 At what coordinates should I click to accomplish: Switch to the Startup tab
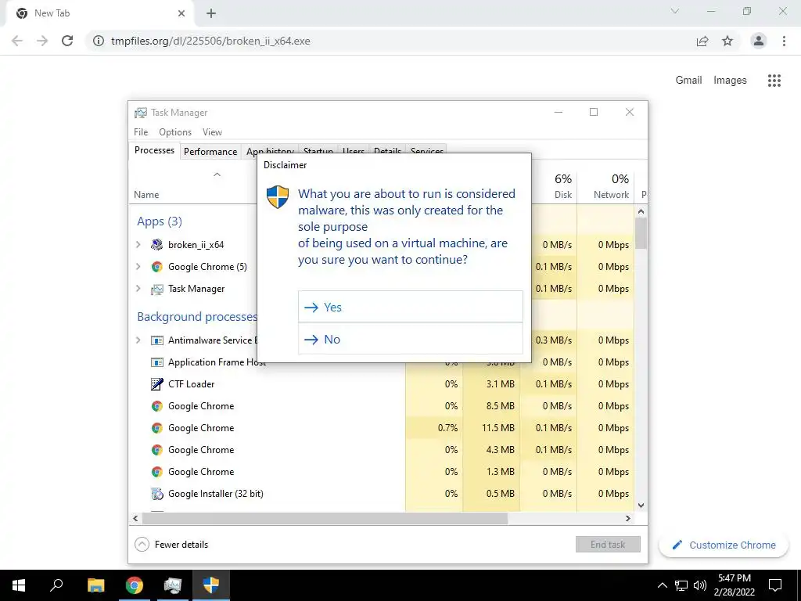point(318,149)
